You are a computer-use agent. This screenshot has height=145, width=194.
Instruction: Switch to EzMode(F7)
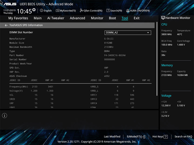(136, 137)
